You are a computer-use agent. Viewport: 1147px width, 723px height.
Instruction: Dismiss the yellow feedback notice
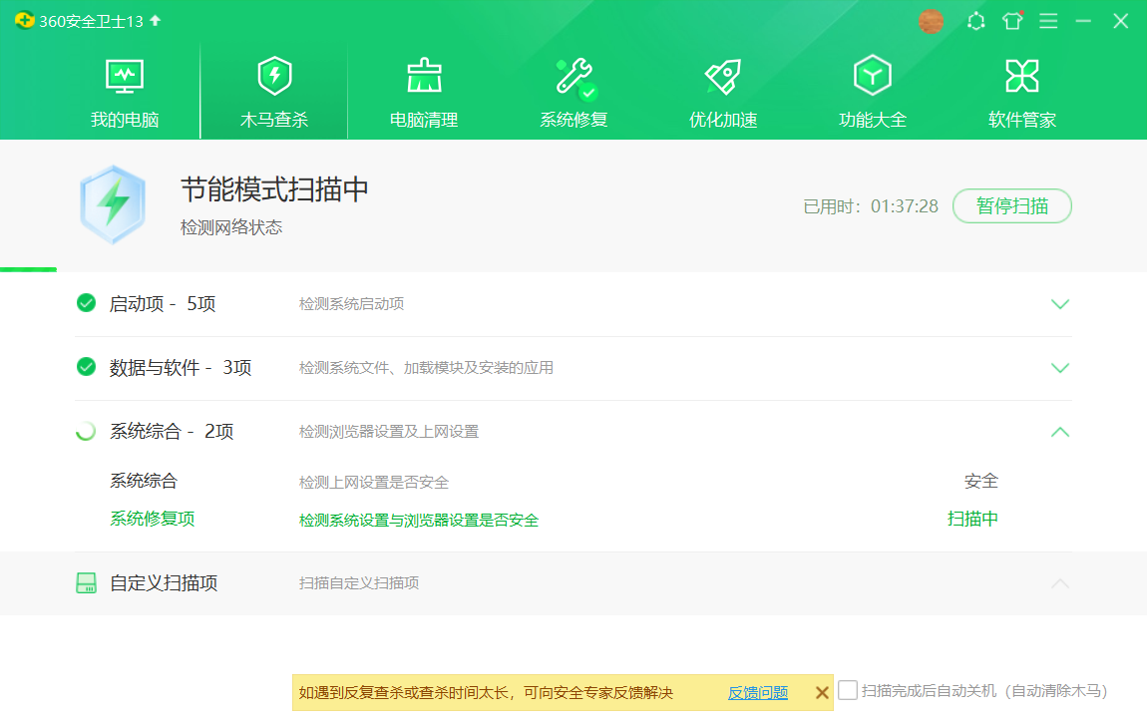click(x=822, y=692)
